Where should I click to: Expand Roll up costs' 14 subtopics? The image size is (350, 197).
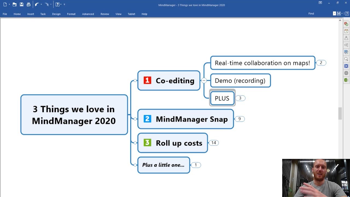click(214, 143)
